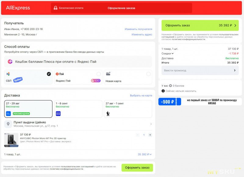The image size is (244, 177).
Task: Open the Пункт выдачи Цайняо pickup point row
Action: tap(78, 124)
